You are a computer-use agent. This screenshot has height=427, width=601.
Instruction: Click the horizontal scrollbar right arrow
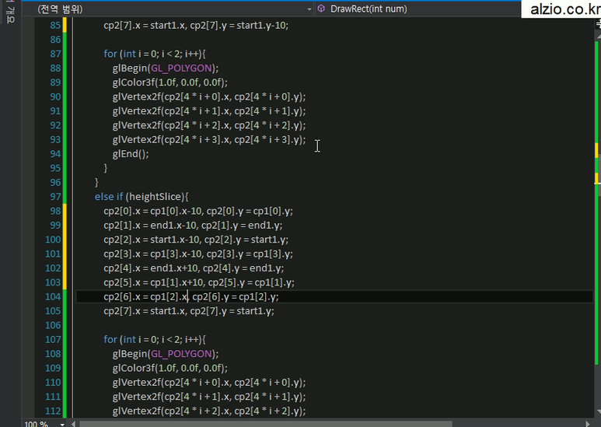click(588, 424)
